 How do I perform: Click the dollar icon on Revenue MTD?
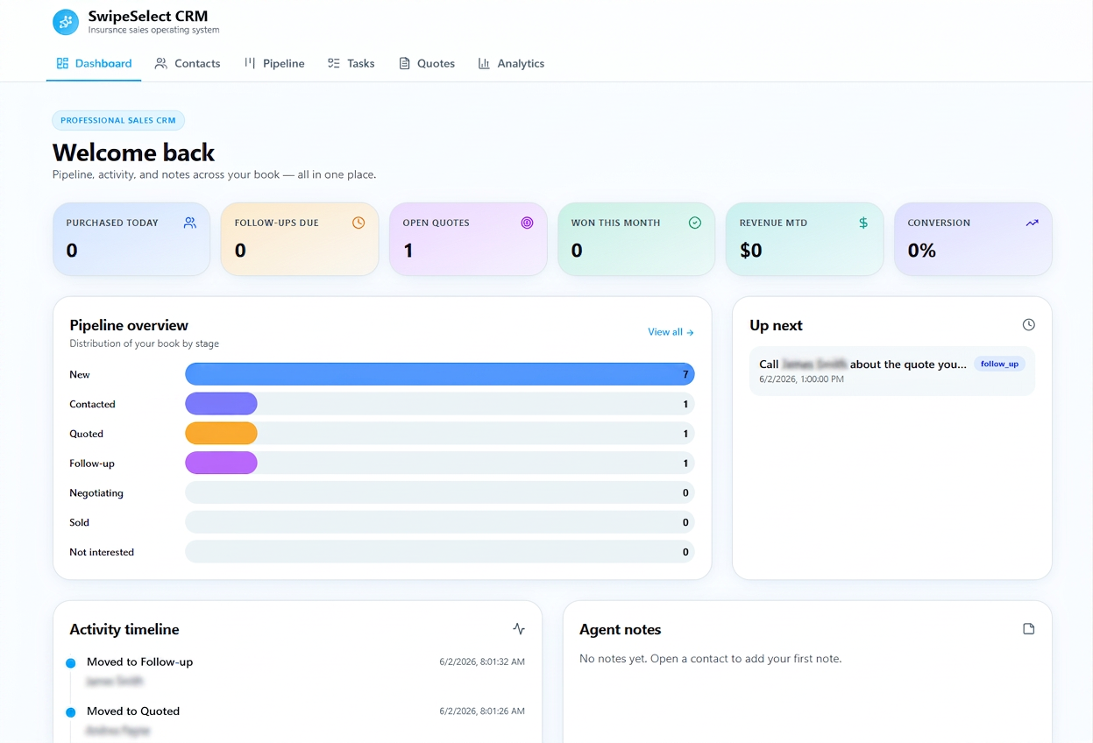pyautogui.click(x=863, y=223)
